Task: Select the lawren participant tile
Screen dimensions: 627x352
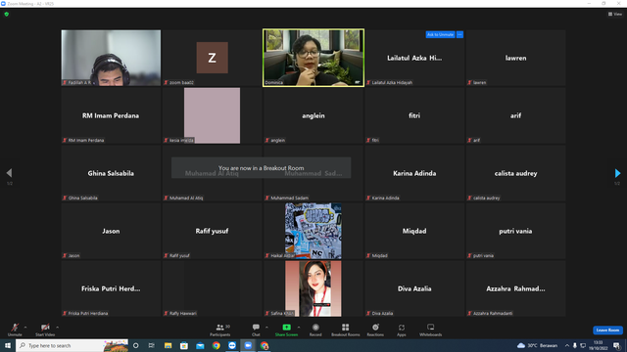Action: (515, 58)
